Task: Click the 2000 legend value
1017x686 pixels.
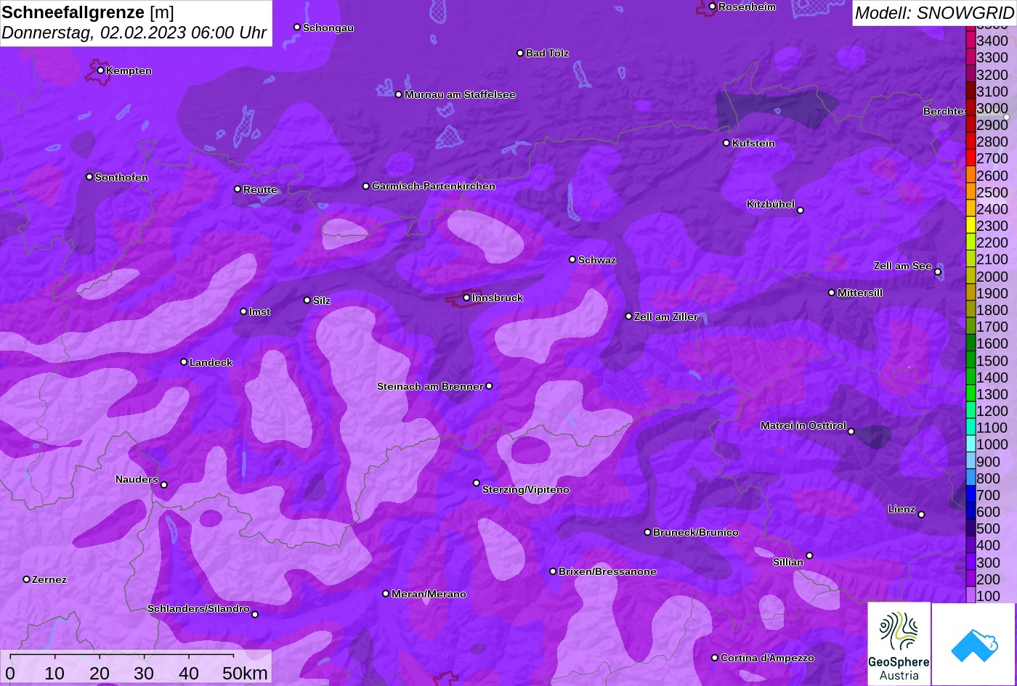Action: pos(992,277)
